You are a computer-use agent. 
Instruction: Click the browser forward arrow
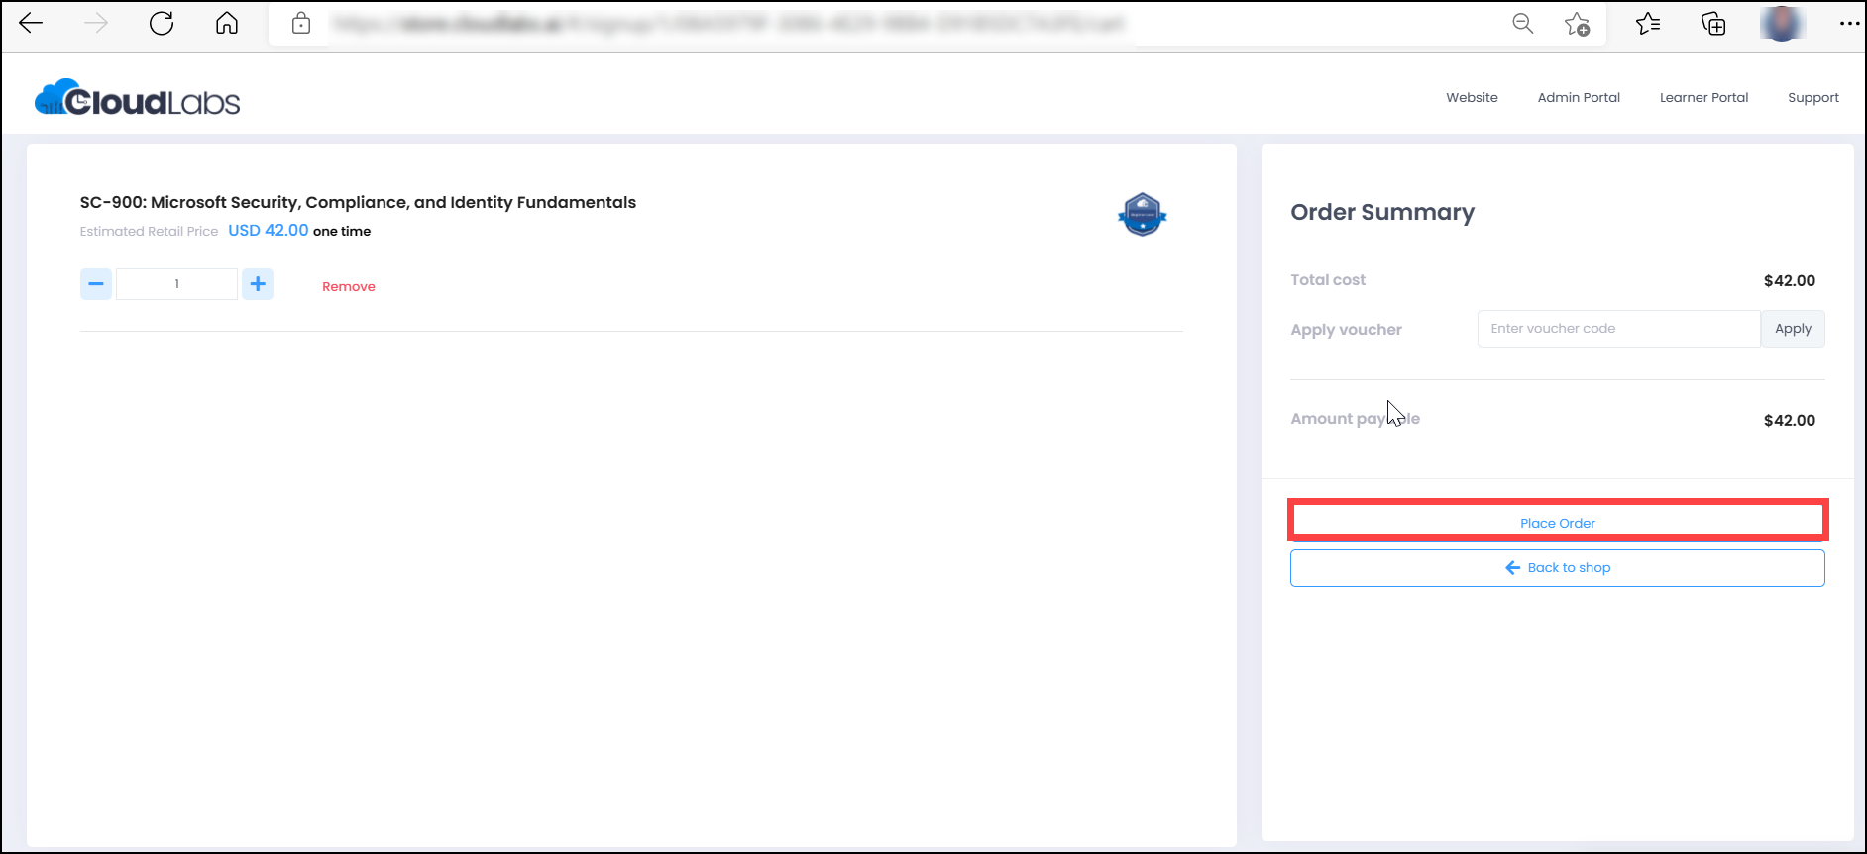click(96, 23)
